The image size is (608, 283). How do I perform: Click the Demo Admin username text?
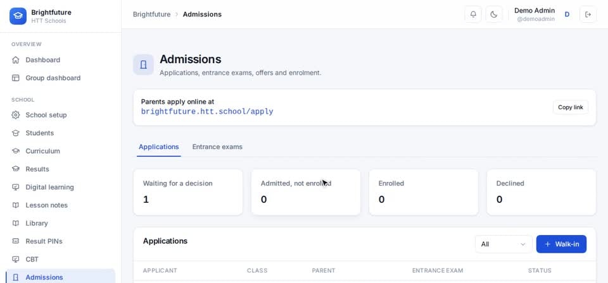(535, 11)
